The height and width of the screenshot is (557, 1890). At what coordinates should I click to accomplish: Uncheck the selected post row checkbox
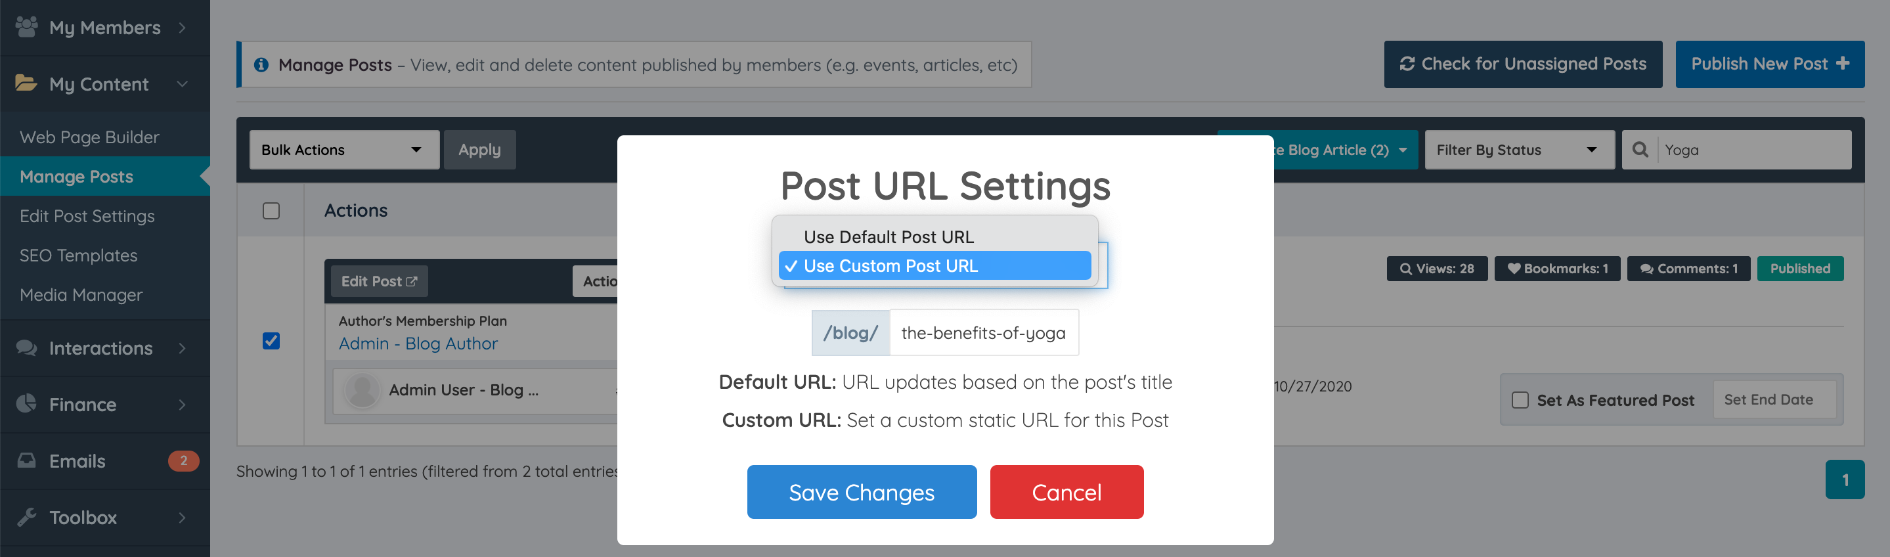point(271,340)
